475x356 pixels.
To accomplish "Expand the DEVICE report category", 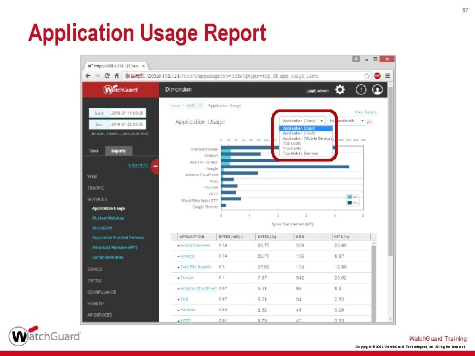I will pyautogui.click(x=95, y=269).
